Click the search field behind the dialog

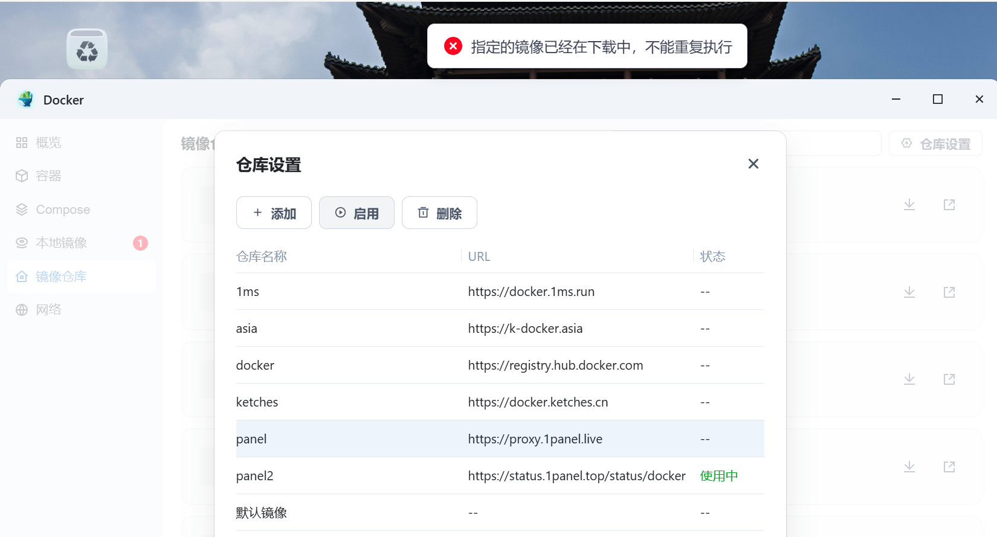pos(833,143)
